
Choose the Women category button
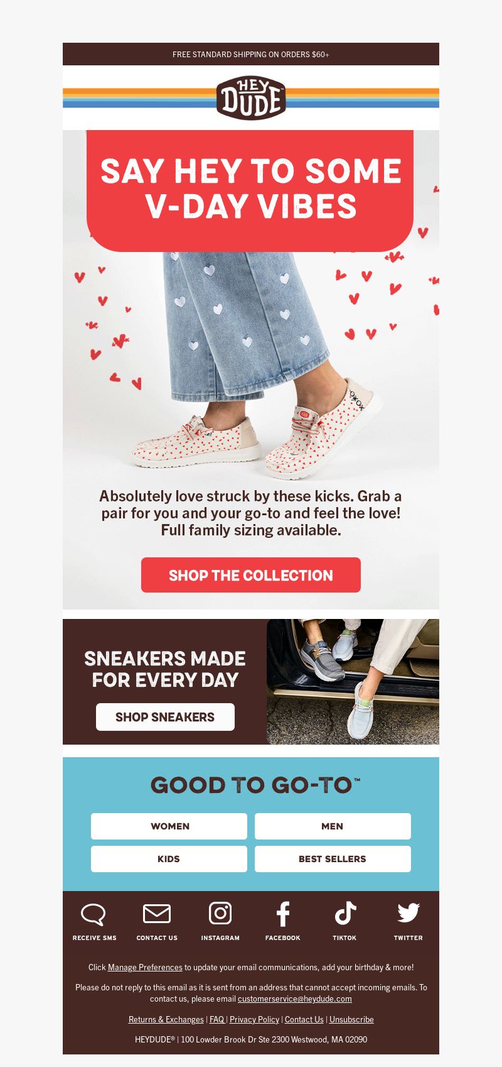point(169,826)
